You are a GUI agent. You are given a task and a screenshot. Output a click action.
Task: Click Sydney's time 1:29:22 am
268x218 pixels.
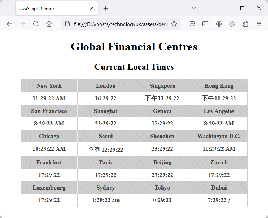106,200
